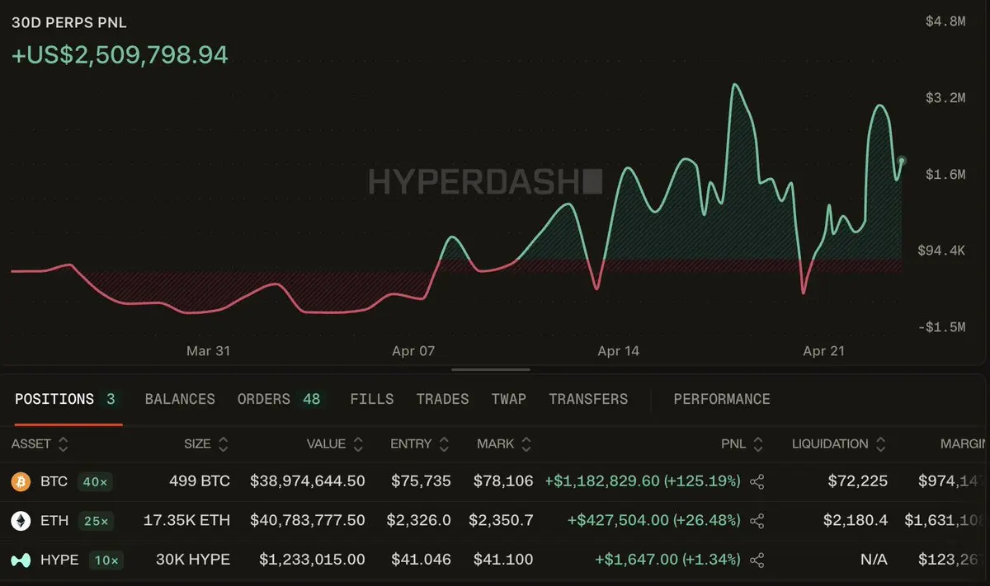Viewport: 990px width, 586px height.
Task: Sort positions by Asset column
Action: pyautogui.click(x=40, y=444)
